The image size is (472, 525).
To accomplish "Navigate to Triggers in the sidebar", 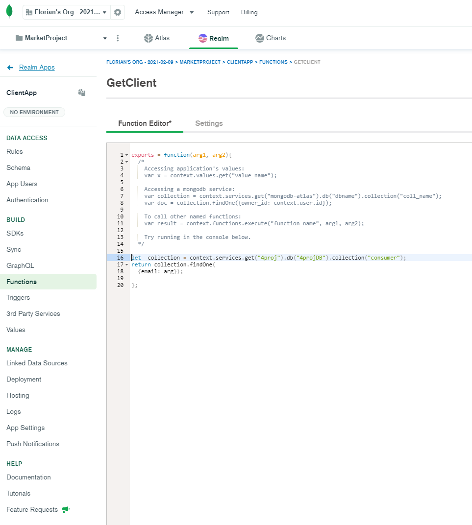I will pyautogui.click(x=19, y=297).
